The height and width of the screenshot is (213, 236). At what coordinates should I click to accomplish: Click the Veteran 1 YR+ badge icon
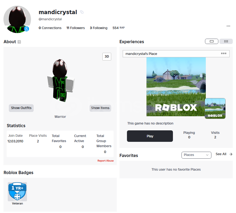pyautogui.click(x=17, y=192)
